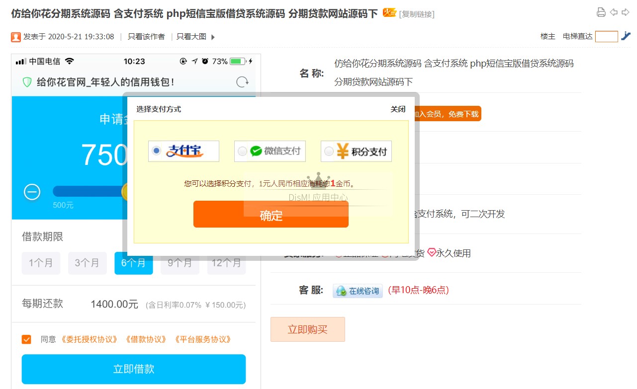This screenshot has width=637, height=389.
Task: Select the 积分支付 radio option
Action: (x=329, y=152)
